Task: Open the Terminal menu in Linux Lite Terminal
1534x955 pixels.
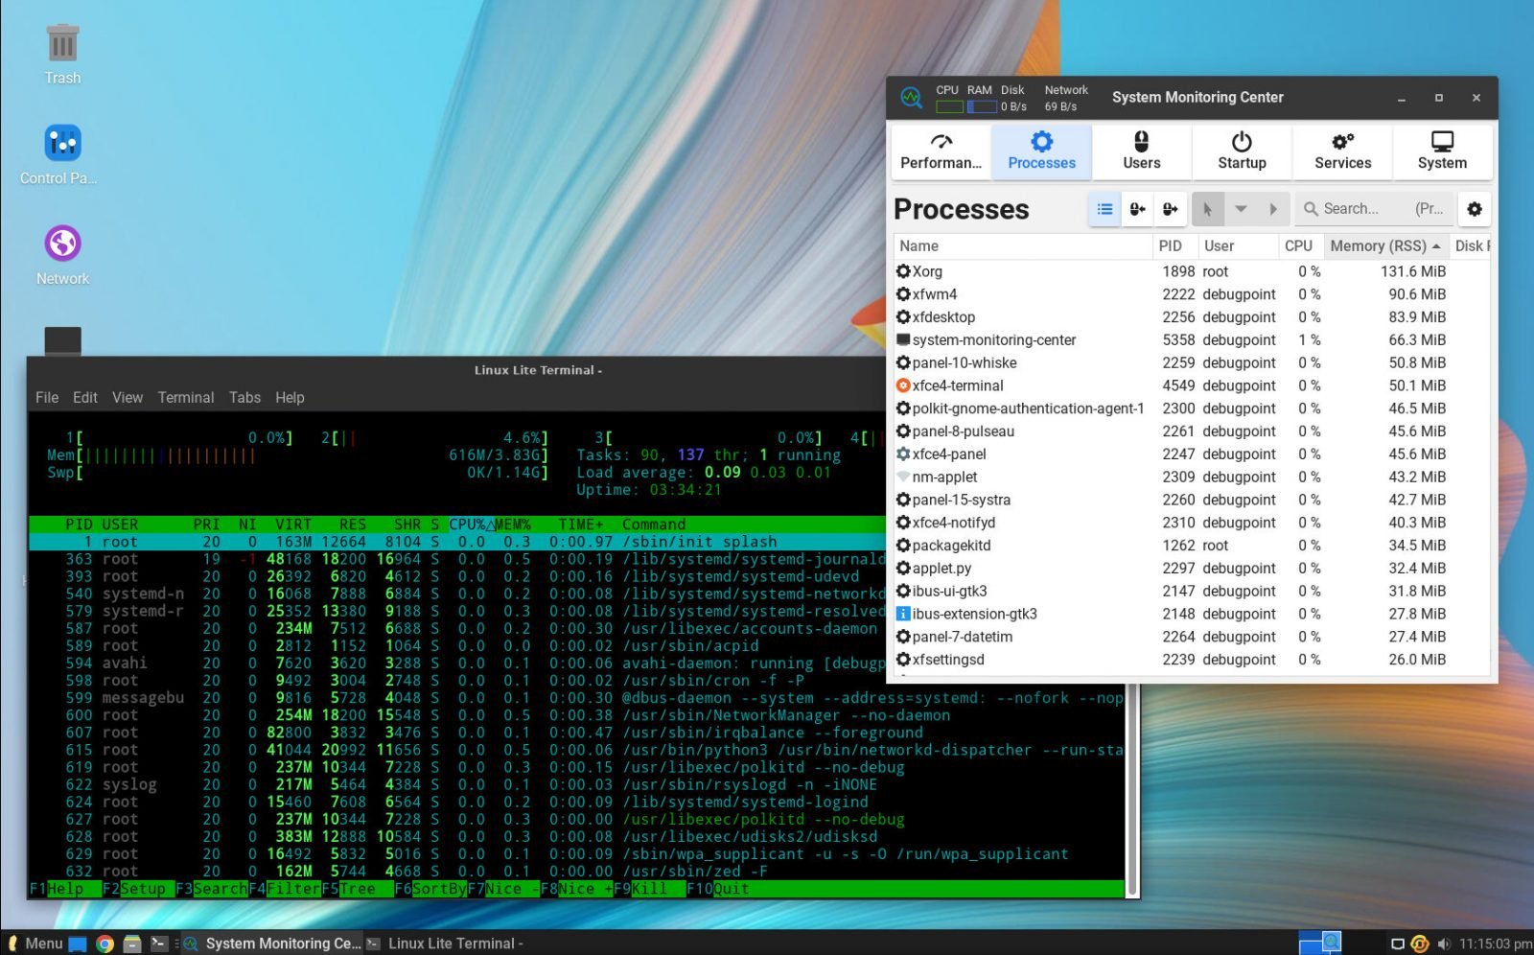Action: pyautogui.click(x=185, y=397)
